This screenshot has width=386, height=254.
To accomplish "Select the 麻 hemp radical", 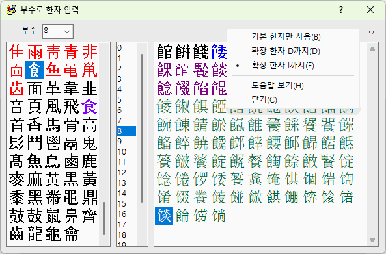I will pyautogui.click(x=34, y=179).
